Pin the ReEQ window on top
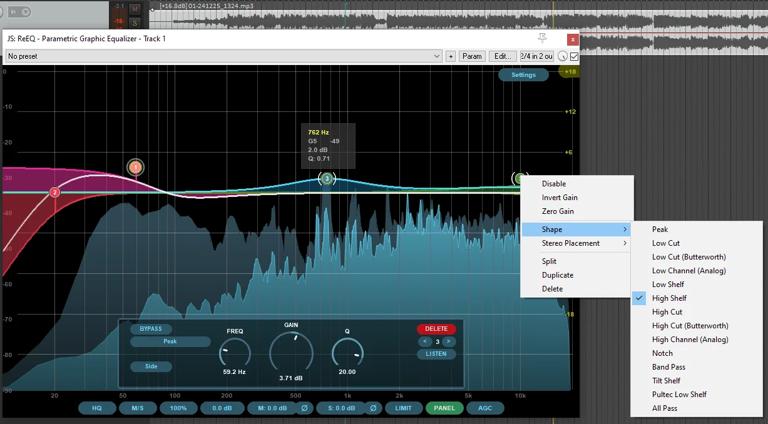Viewport: 768px width, 424px height. [543, 39]
